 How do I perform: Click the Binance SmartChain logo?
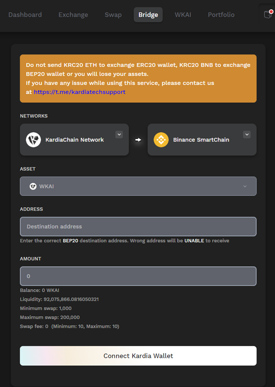[161, 140]
